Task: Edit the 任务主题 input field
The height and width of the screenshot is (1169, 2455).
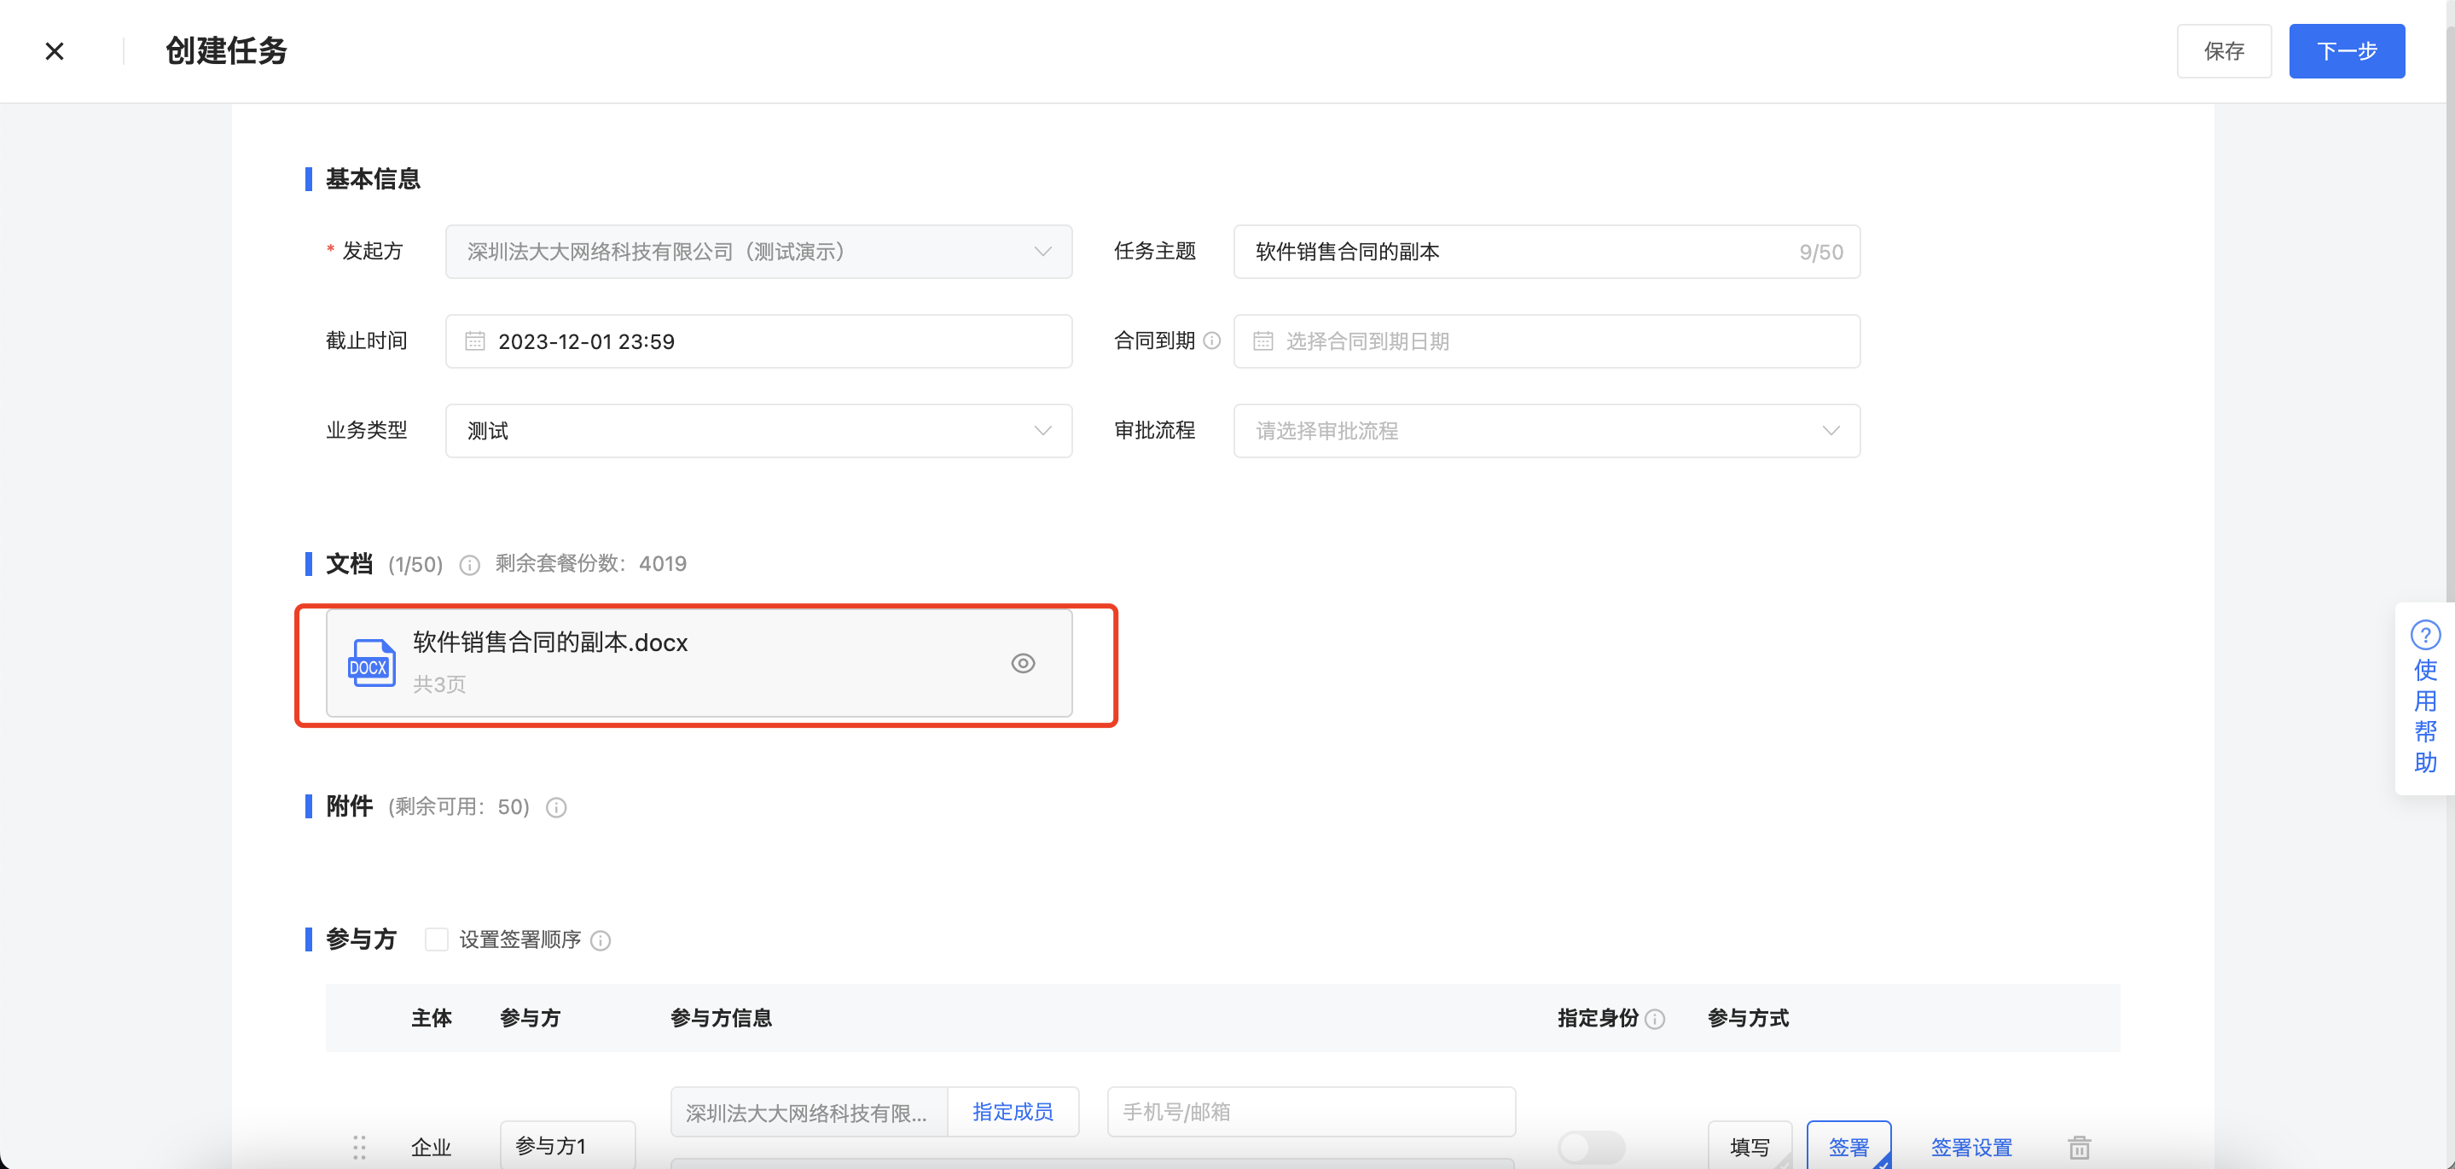Action: [x=1546, y=252]
